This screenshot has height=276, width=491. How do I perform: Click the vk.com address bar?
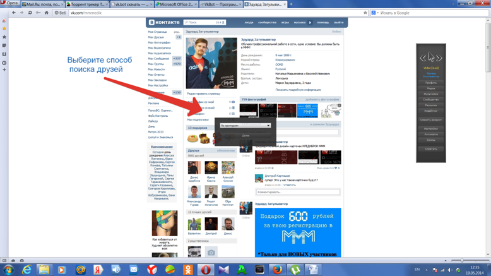[215, 13]
